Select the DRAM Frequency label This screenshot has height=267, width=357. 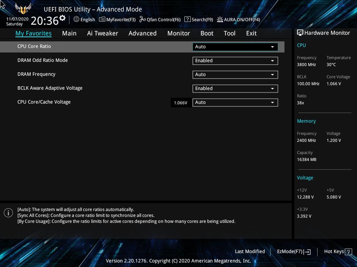click(x=36, y=74)
